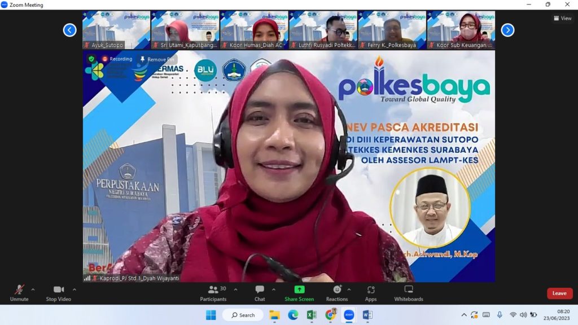Click the sync tray icon
Screen dimensions: 578x325
tap(474, 315)
